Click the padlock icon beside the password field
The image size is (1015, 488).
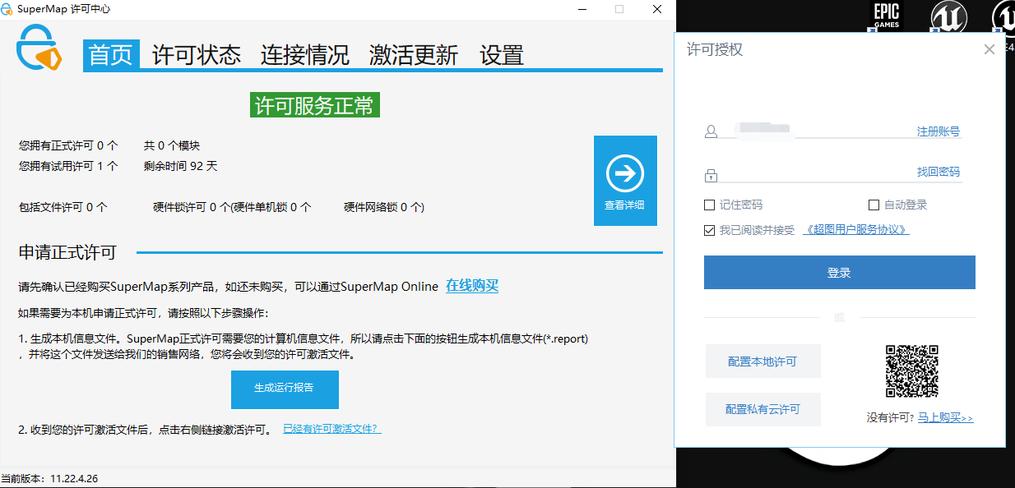pos(711,174)
